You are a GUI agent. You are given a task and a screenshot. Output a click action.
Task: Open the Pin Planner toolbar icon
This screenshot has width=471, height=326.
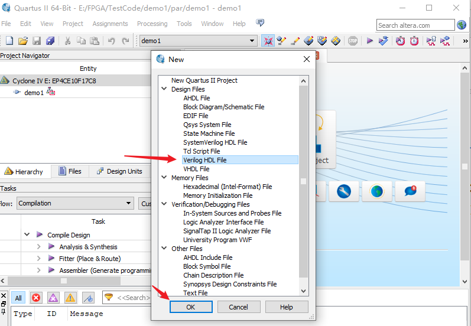click(x=322, y=41)
